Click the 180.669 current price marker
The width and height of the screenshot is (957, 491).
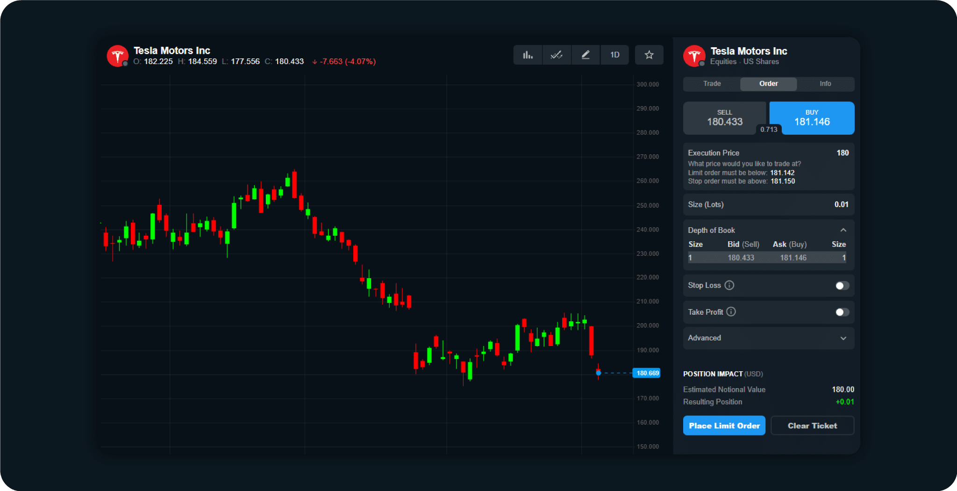click(647, 373)
